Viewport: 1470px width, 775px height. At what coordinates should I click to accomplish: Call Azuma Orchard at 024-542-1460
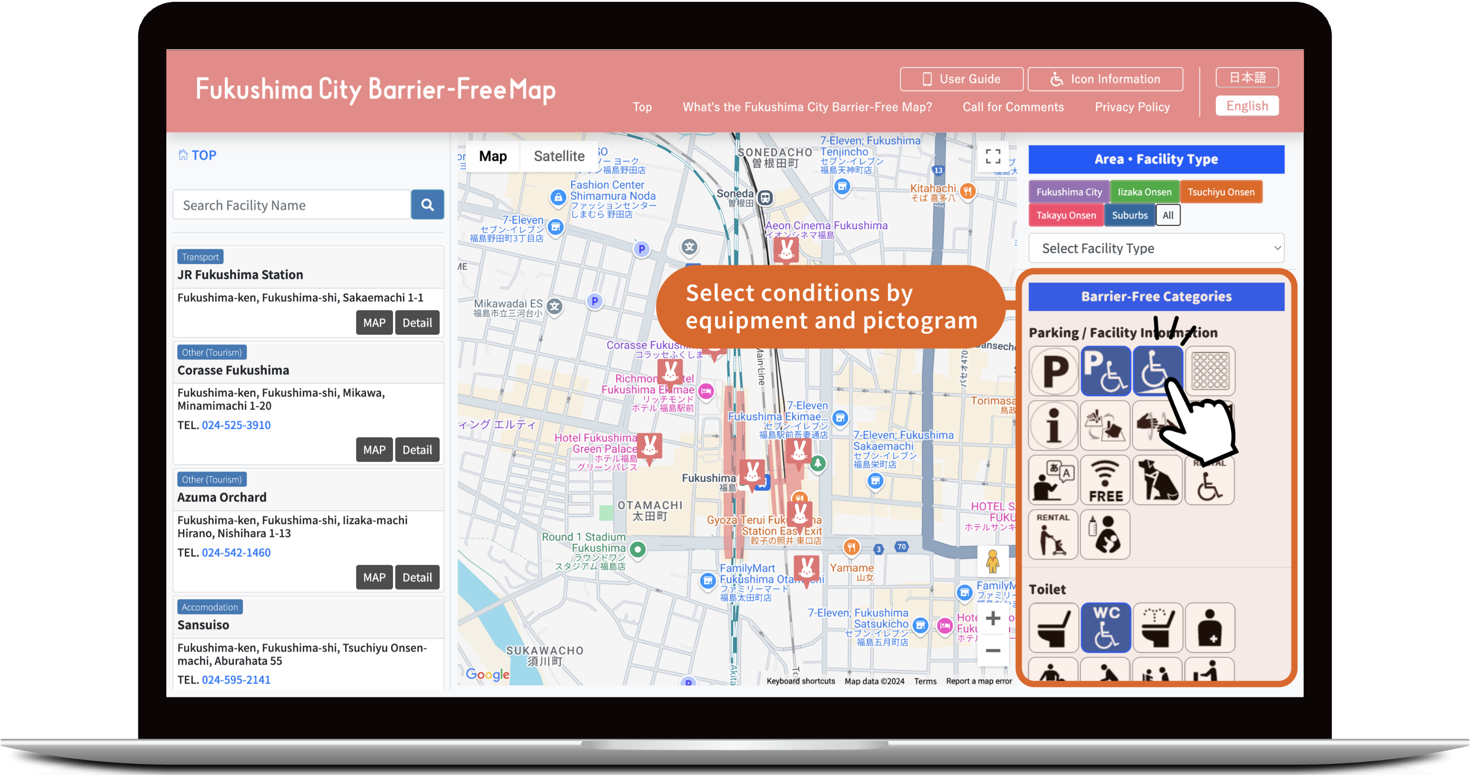[236, 553]
